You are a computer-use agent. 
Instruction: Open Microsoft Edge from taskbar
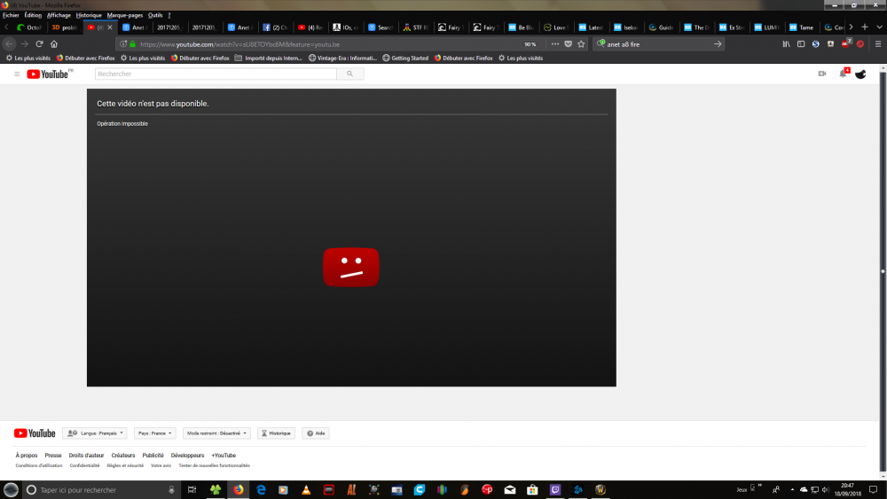click(x=261, y=490)
